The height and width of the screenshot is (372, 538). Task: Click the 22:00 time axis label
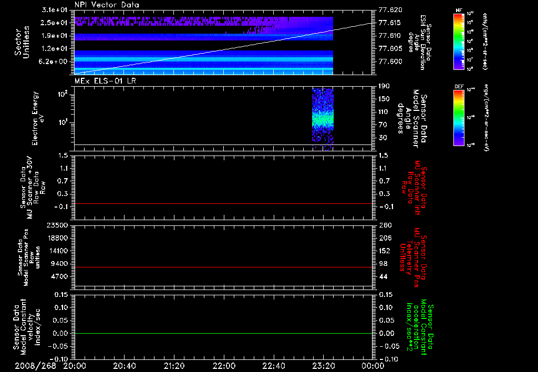point(224,366)
